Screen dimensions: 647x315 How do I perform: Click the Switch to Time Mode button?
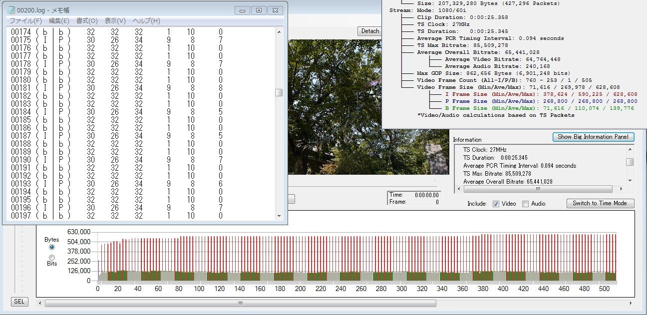pos(600,203)
